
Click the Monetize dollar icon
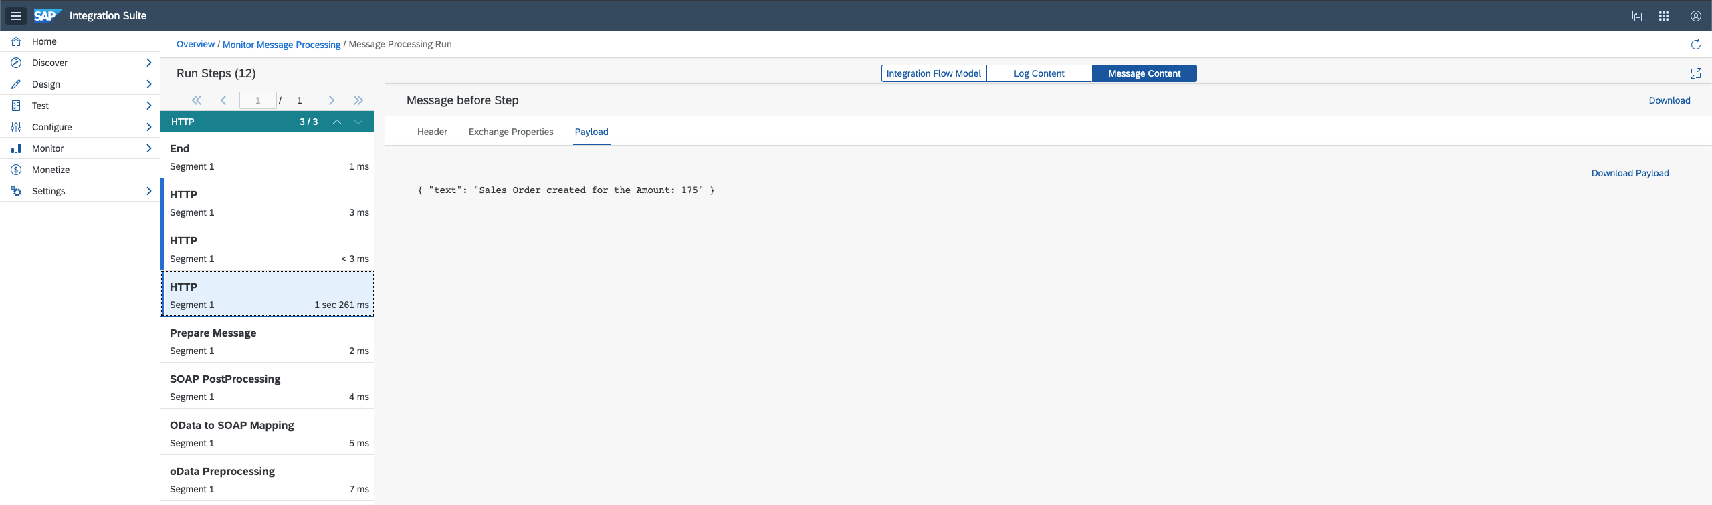click(16, 170)
